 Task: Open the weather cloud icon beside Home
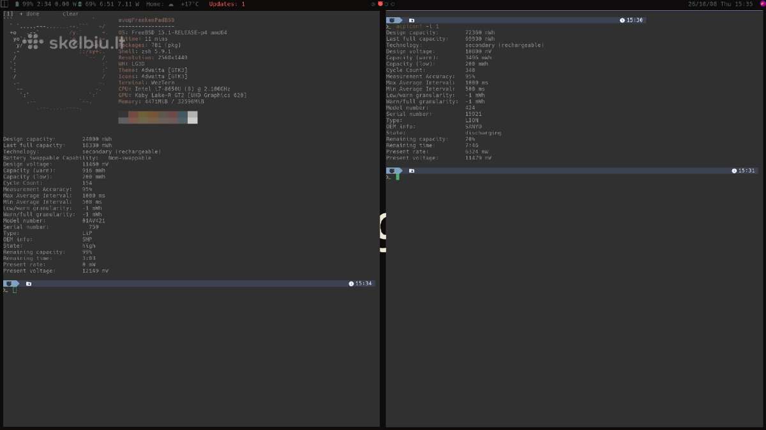pos(170,4)
